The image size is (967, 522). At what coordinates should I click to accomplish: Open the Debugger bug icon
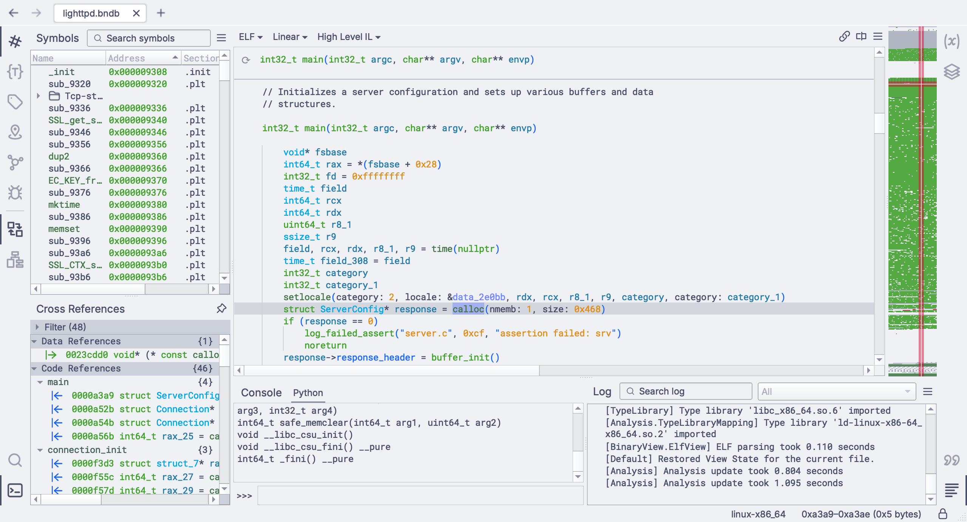click(x=15, y=192)
